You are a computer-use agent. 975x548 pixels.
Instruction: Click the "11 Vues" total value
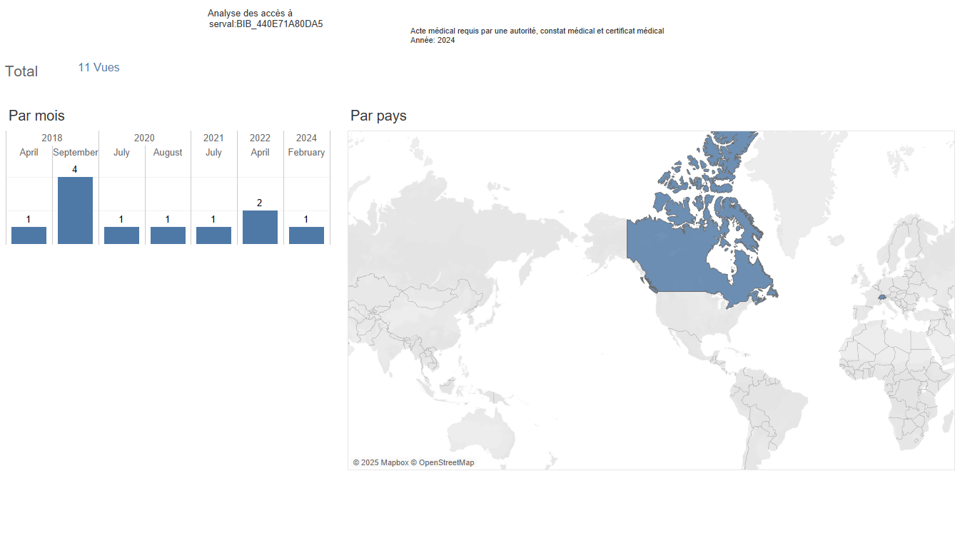click(x=98, y=68)
